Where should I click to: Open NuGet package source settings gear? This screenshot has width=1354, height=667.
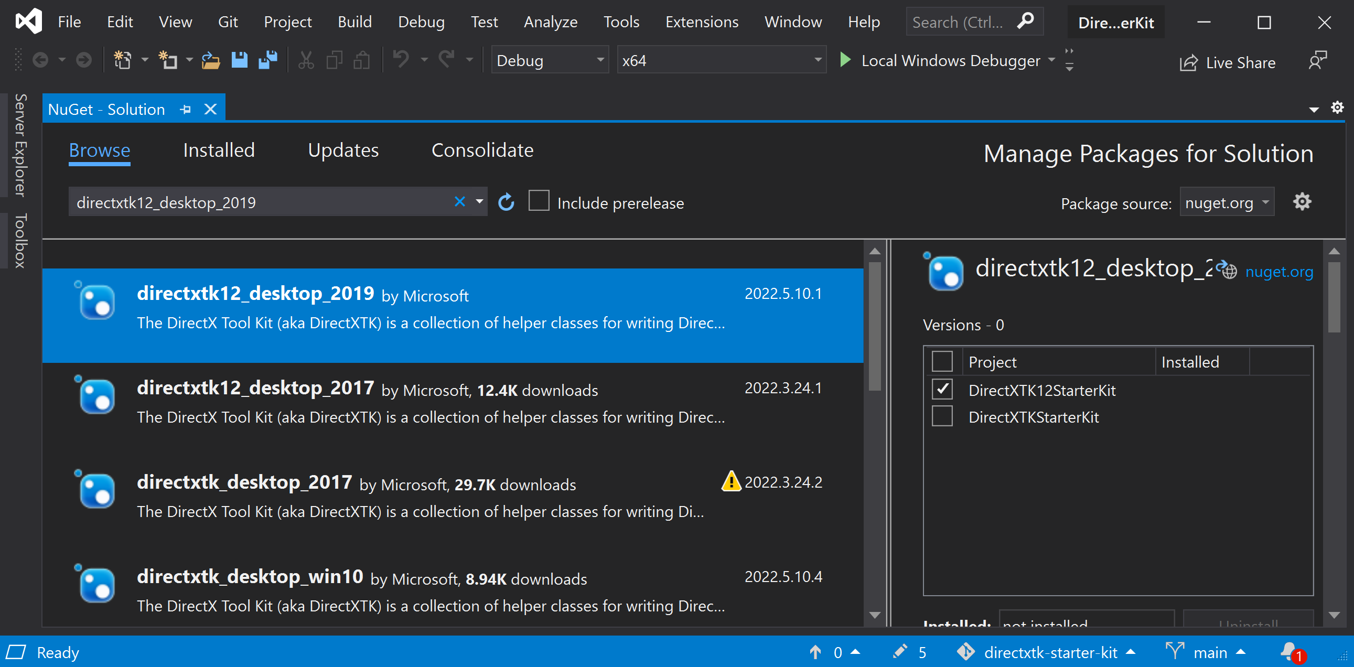[x=1302, y=202]
